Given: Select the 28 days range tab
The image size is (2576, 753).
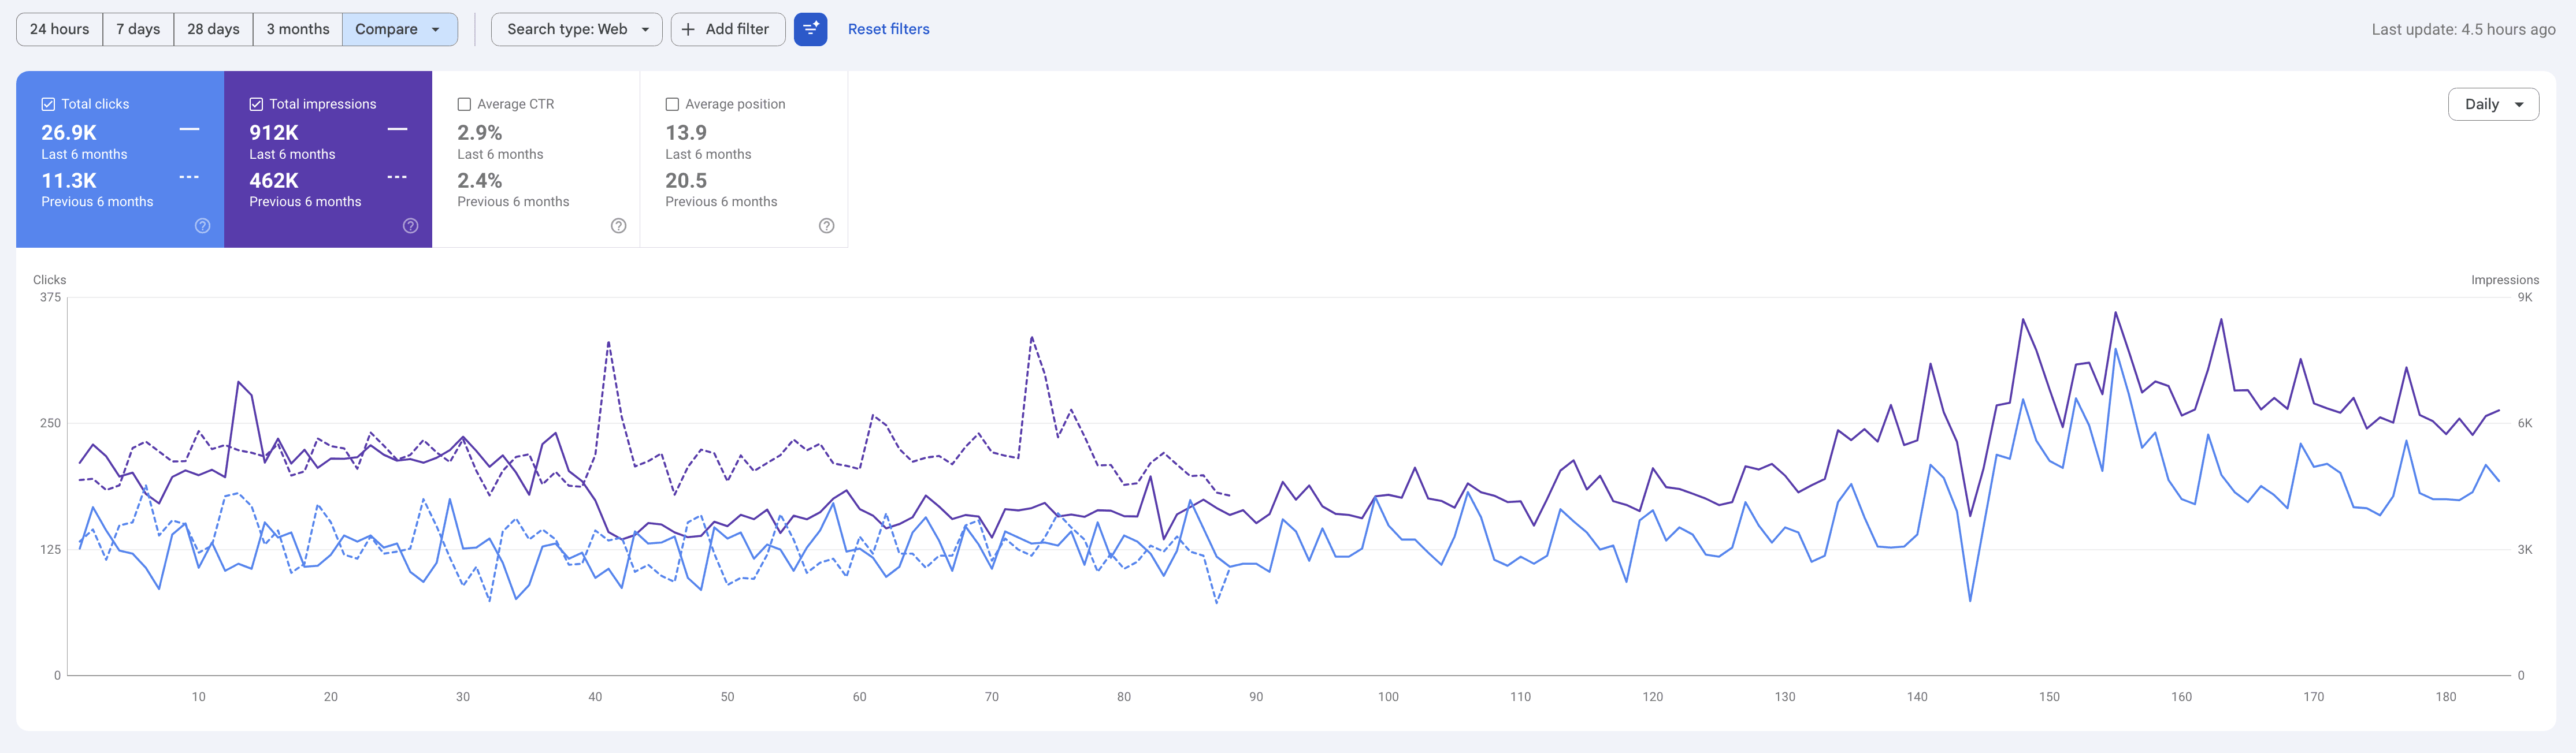Looking at the screenshot, I should (x=213, y=29).
